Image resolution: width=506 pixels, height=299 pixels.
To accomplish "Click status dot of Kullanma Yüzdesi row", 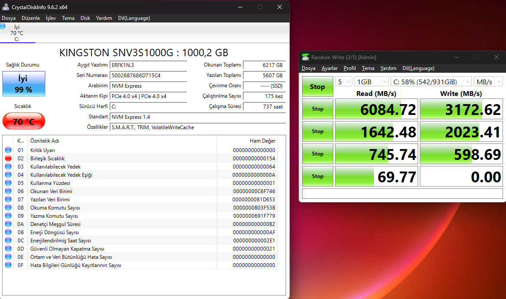I will [8, 183].
